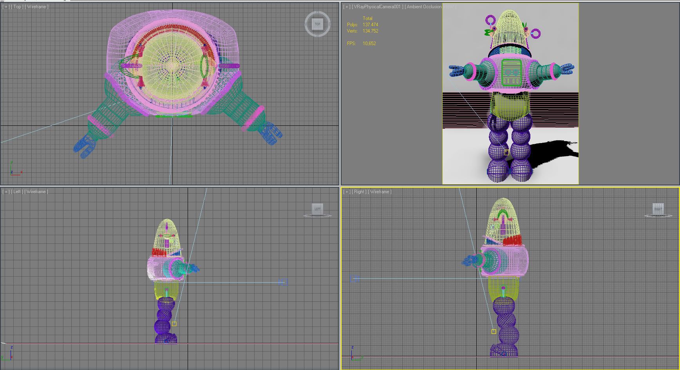Select yellow camera target box in camera viewport
This screenshot has height=370, width=680.
[506, 152]
